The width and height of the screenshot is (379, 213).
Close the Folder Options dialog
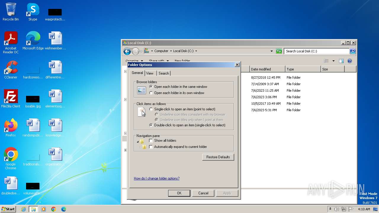[x=237, y=65]
